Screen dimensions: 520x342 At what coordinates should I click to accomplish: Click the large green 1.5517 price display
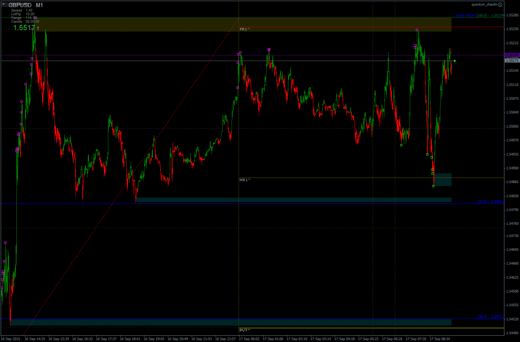(24, 28)
